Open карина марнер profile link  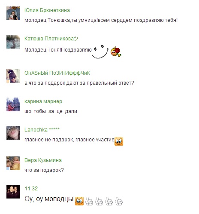(x=43, y=101)
